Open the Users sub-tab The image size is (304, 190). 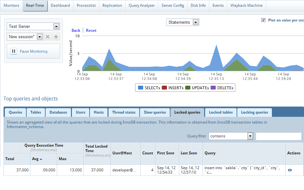(81, 112)
